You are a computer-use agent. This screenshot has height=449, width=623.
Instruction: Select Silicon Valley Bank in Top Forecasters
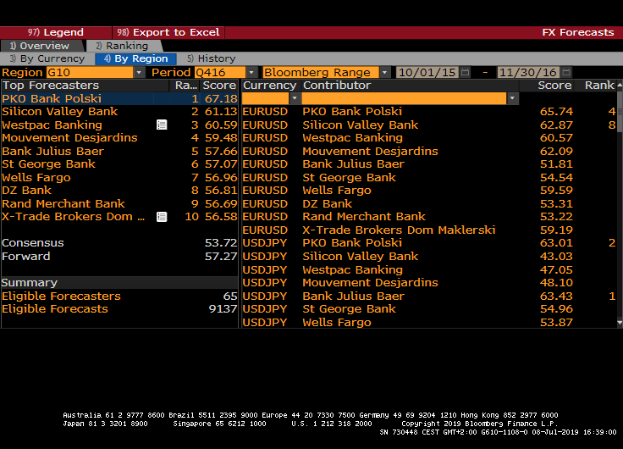point(59,112)
